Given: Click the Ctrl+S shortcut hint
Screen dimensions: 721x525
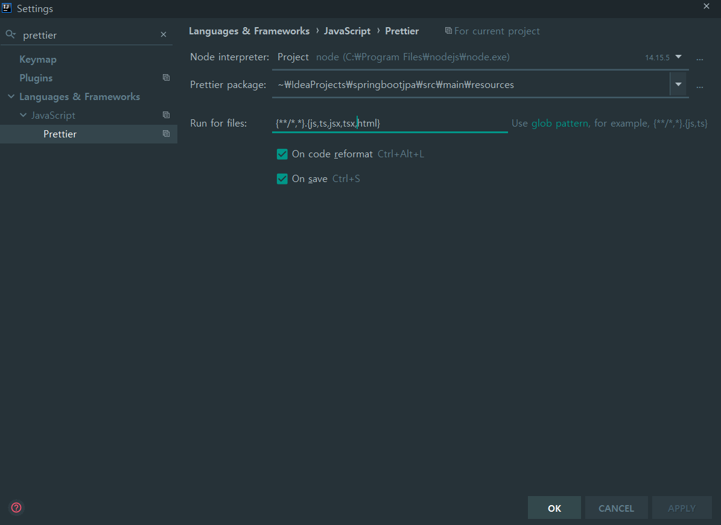Looking at the screenshot, I should tap(346, 178).
